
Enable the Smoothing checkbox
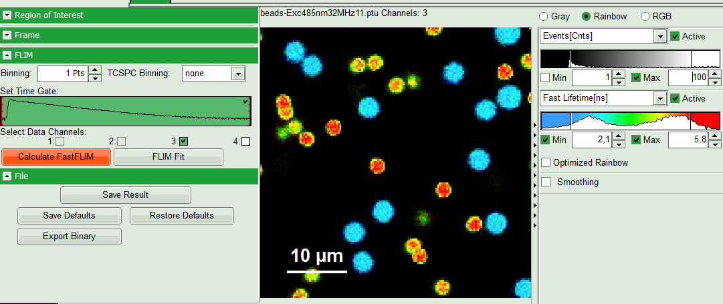click(x=546, y=182)
